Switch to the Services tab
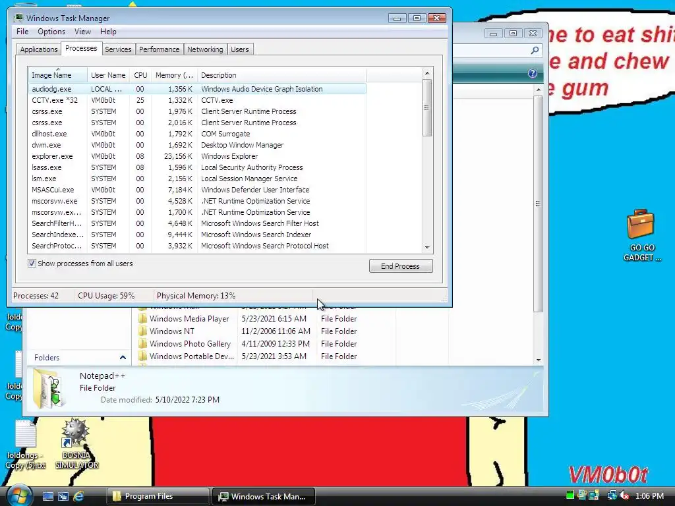 [x=118, y=49]
